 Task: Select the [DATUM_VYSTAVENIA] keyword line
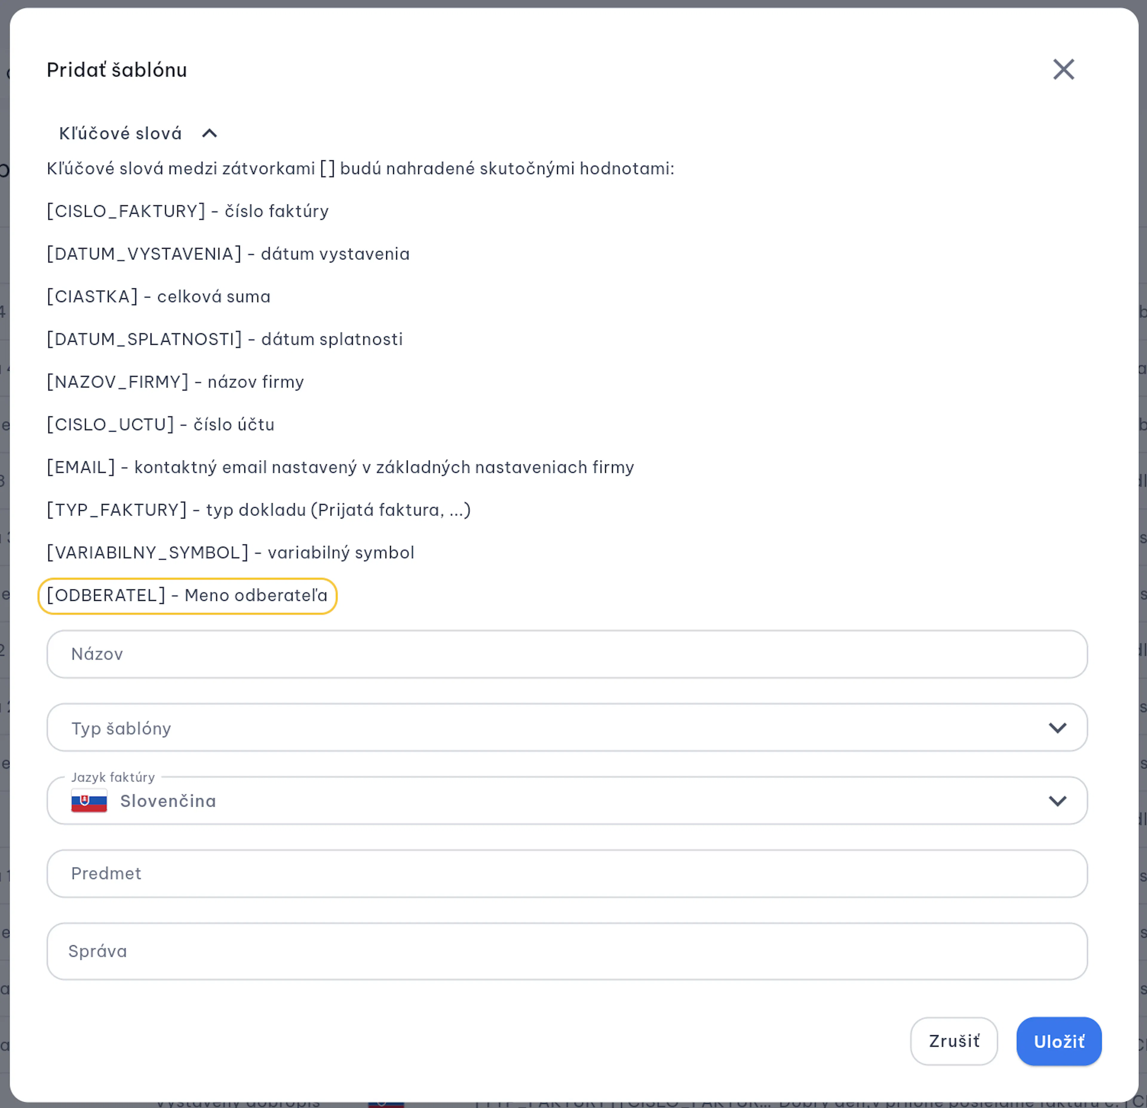point(228,254)
